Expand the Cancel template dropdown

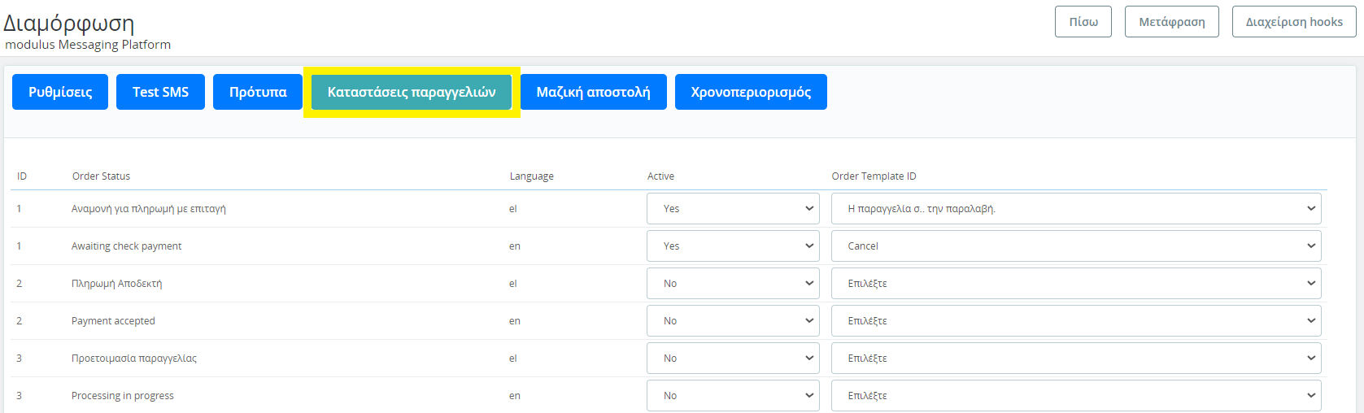(1075, 246)
